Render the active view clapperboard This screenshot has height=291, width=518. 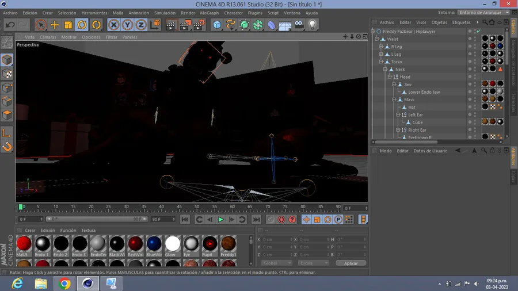(x=171, y=25)
